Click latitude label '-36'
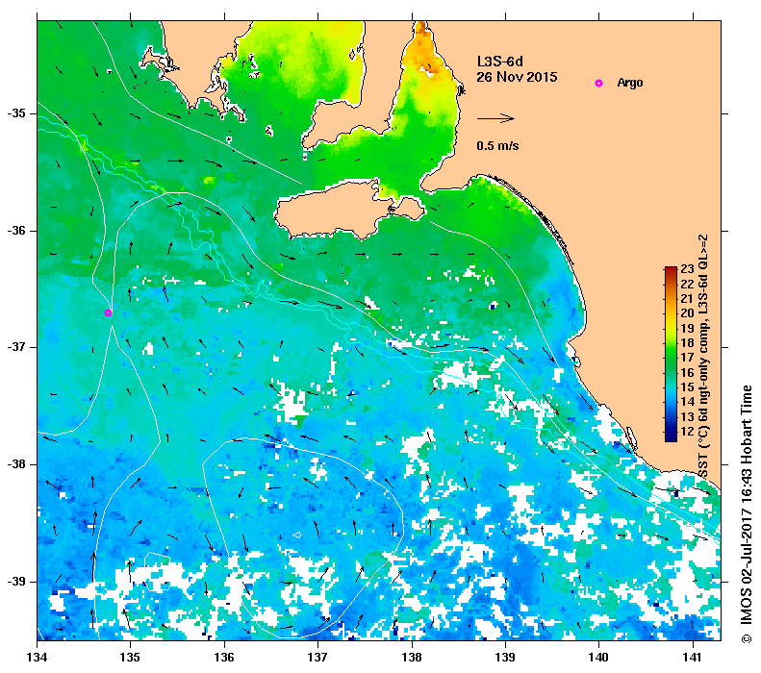Viewport: 761px width, 673px height. point(16,231)
